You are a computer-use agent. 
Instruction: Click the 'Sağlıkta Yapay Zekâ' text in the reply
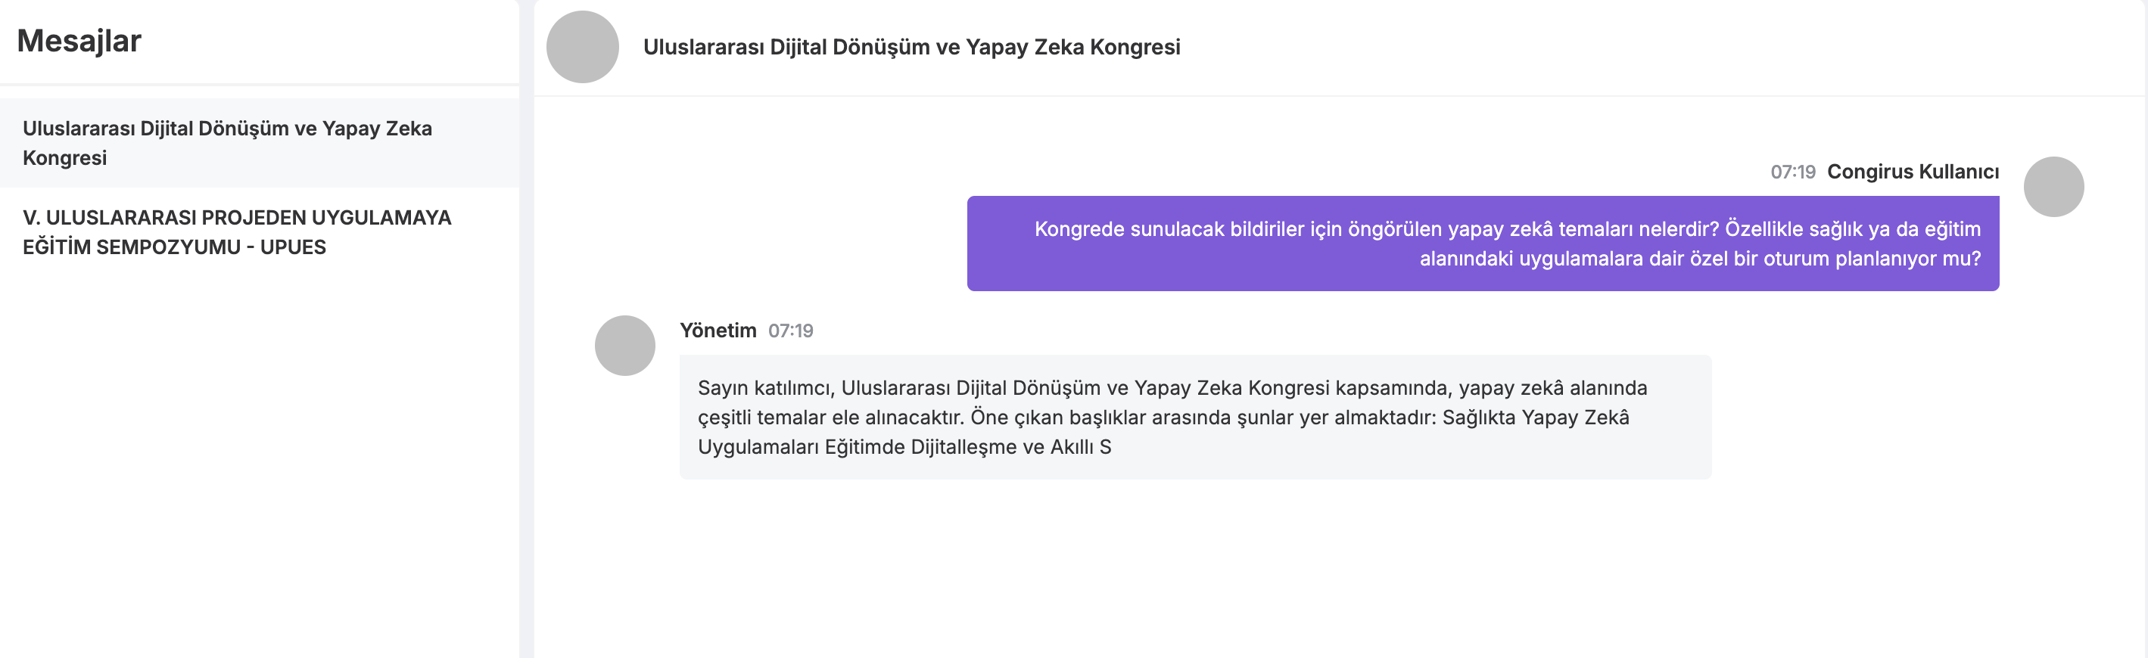[x=1535, y=417]
